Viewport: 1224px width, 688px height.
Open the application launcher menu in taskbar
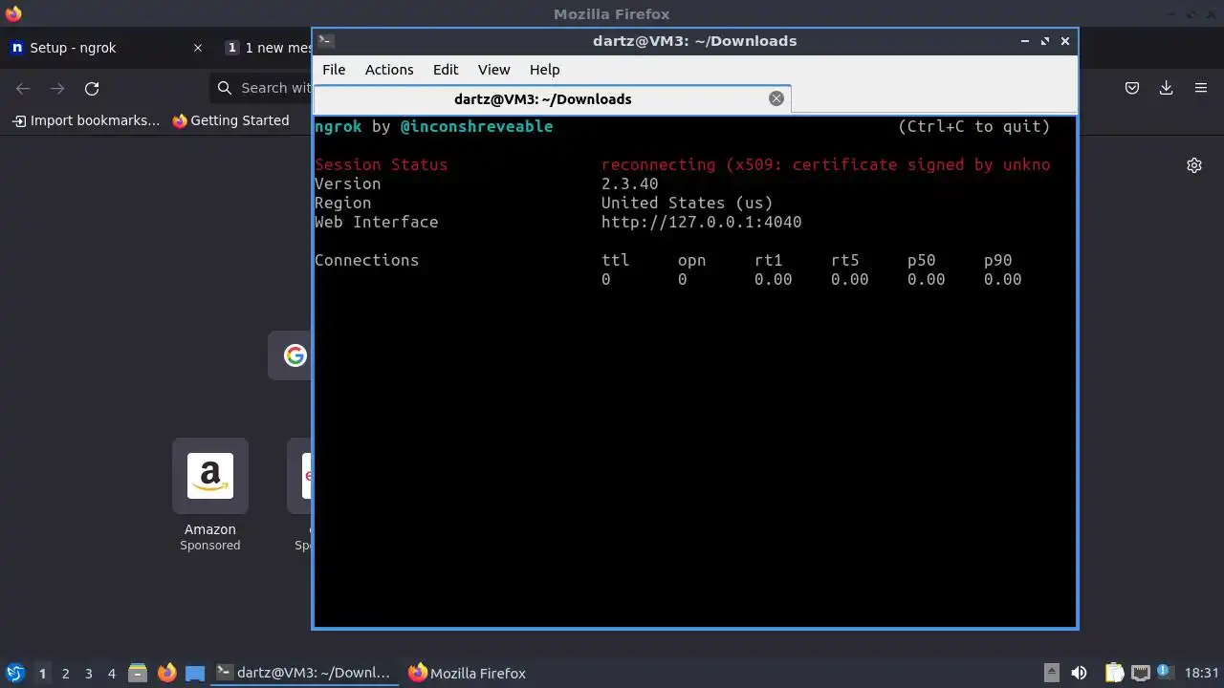pyautogui.click(x=15, y=673)
